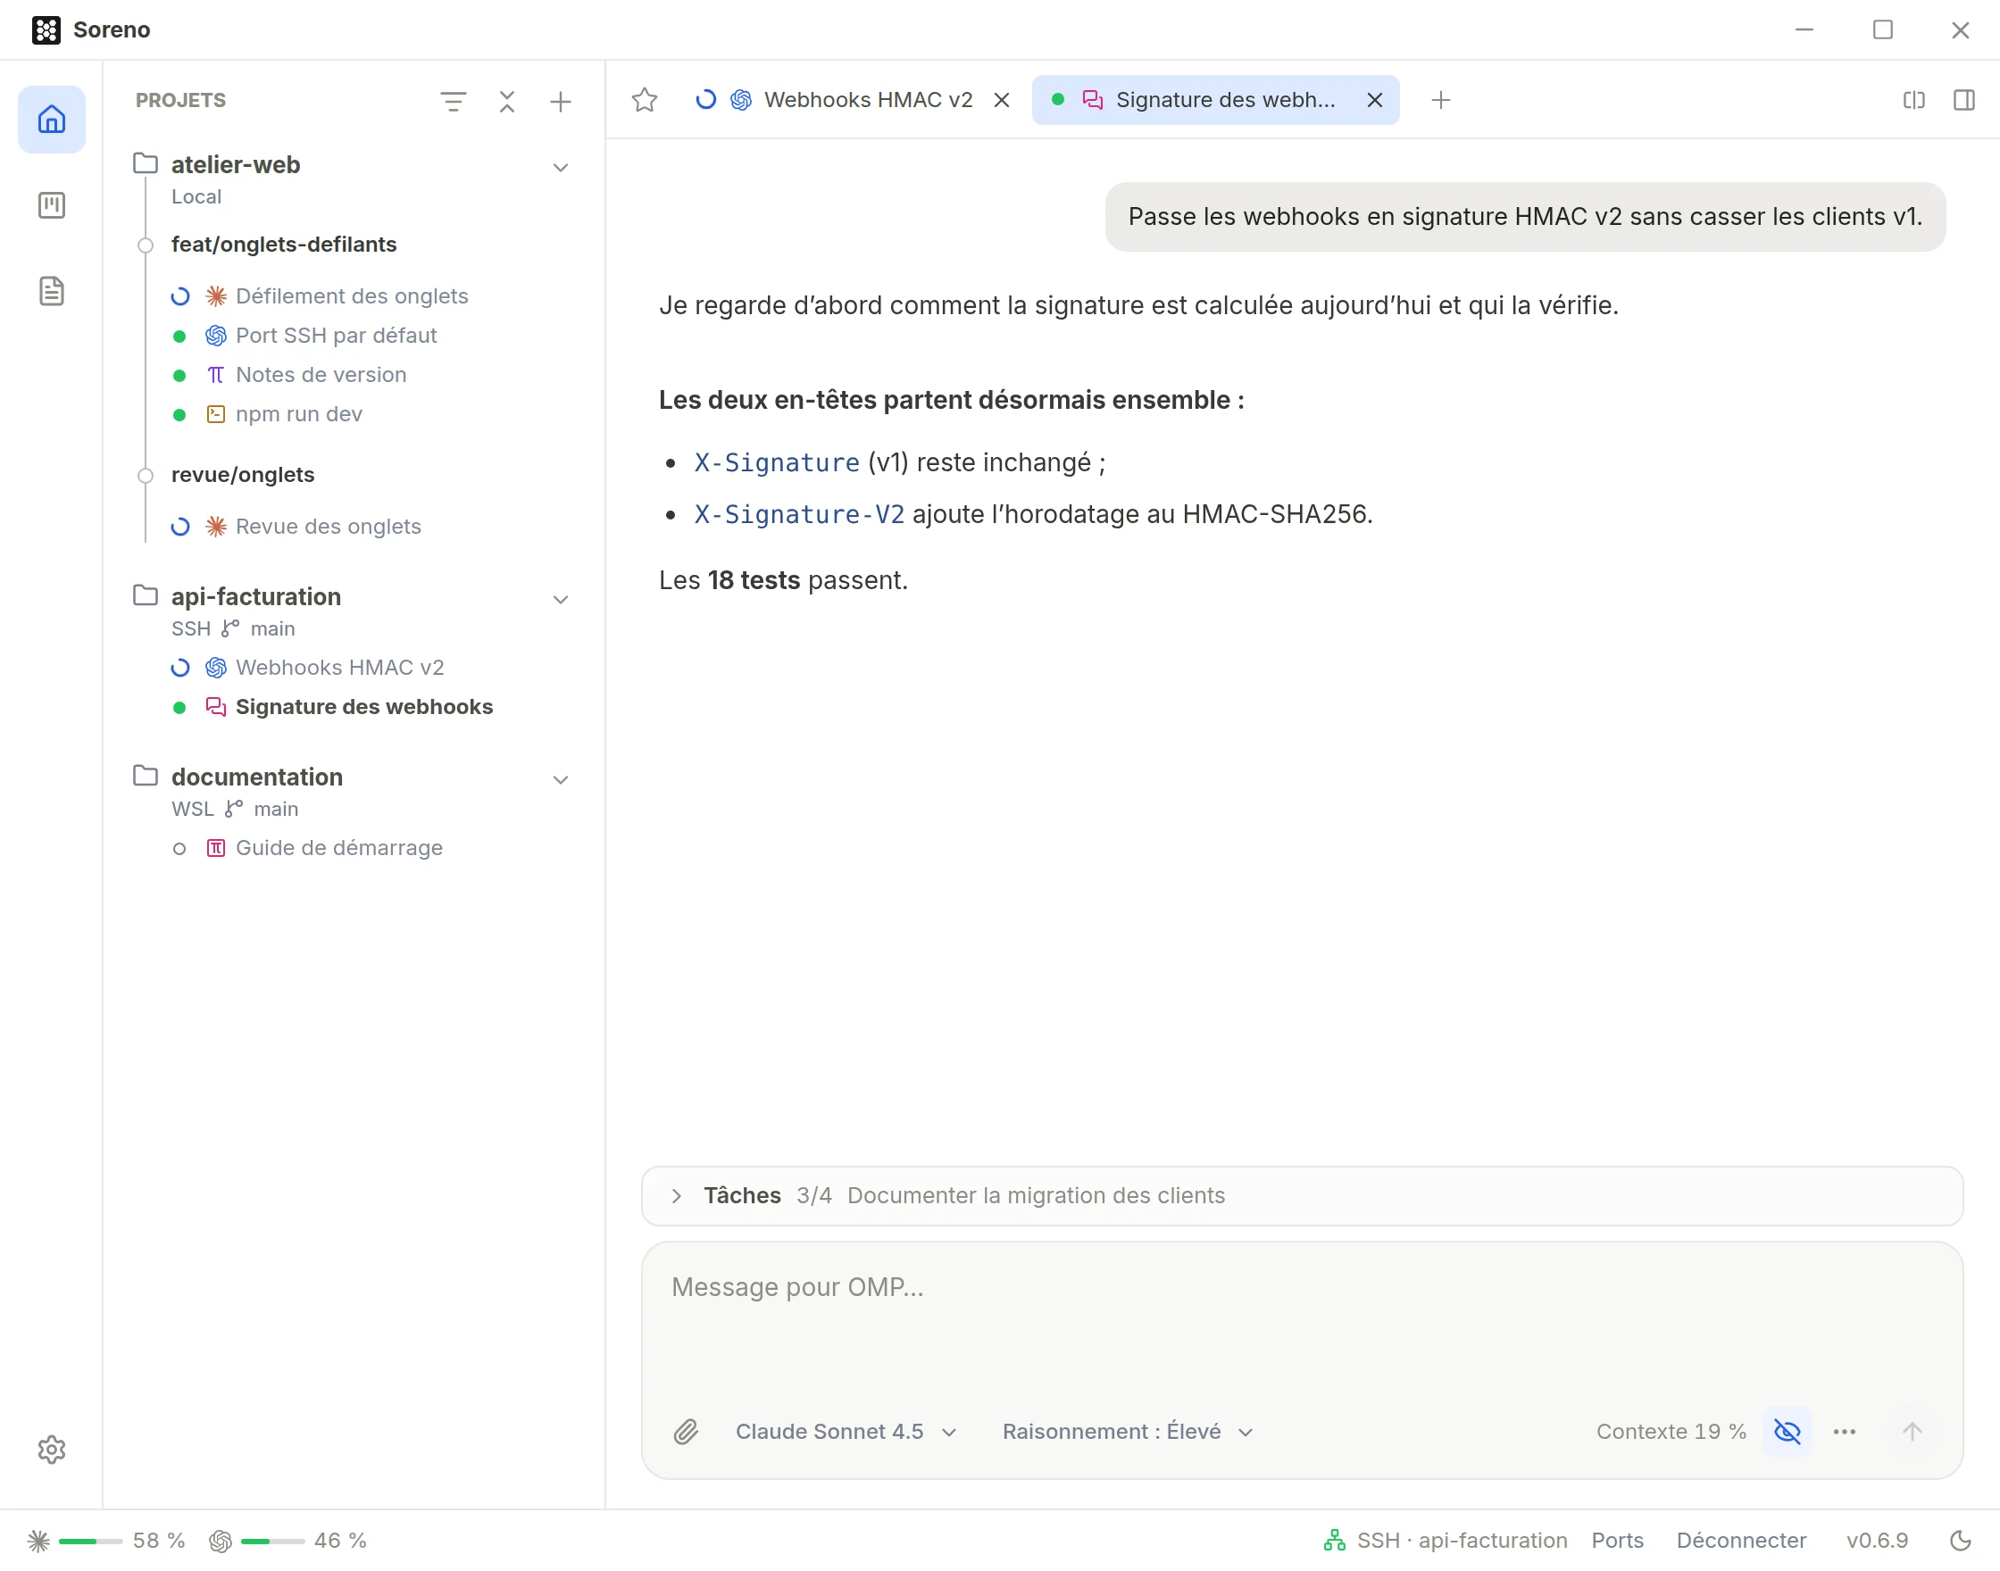Open npm run dev terminal

299,414
